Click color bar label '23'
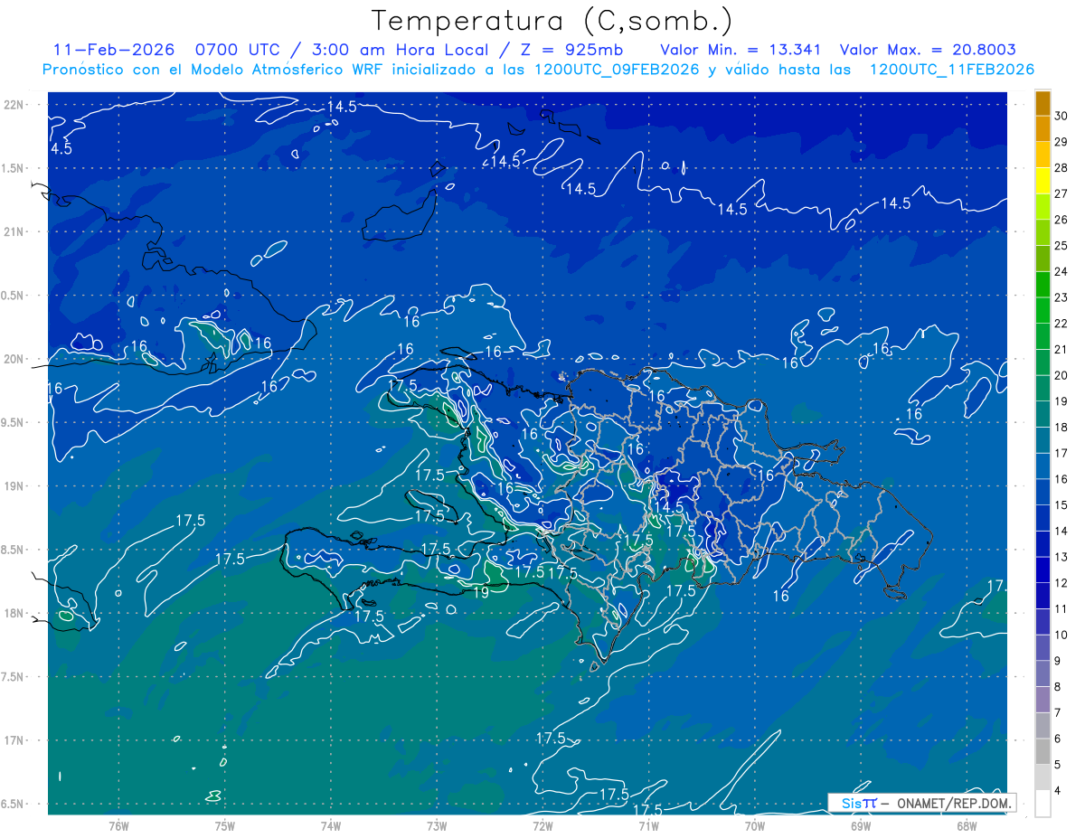The width and height of the screenshot is (1085, 838). (x=1061, y=297)
